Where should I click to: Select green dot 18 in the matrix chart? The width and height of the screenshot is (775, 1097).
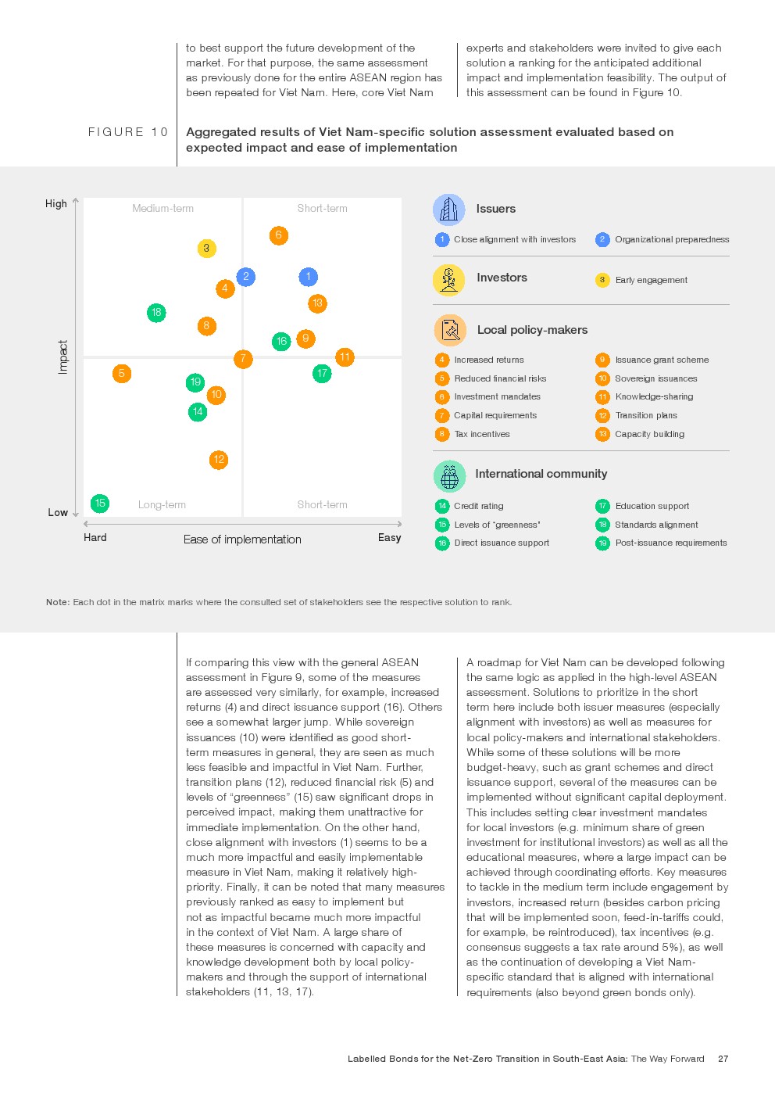156,313
